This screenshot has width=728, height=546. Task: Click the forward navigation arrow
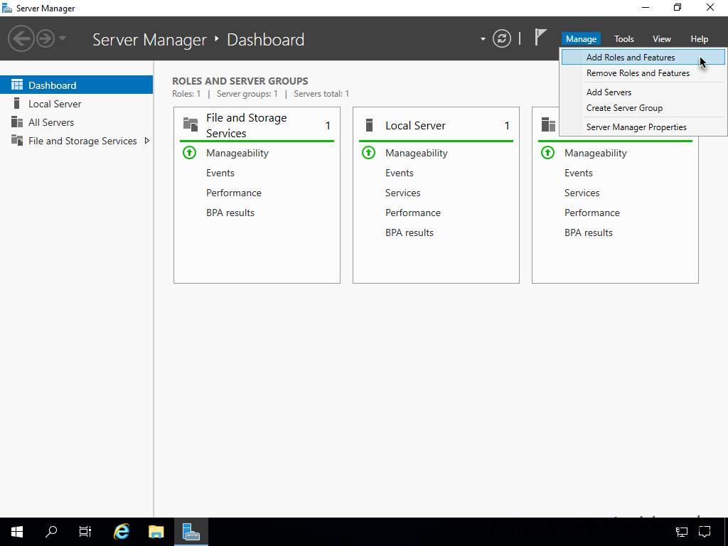click(45, 38)
